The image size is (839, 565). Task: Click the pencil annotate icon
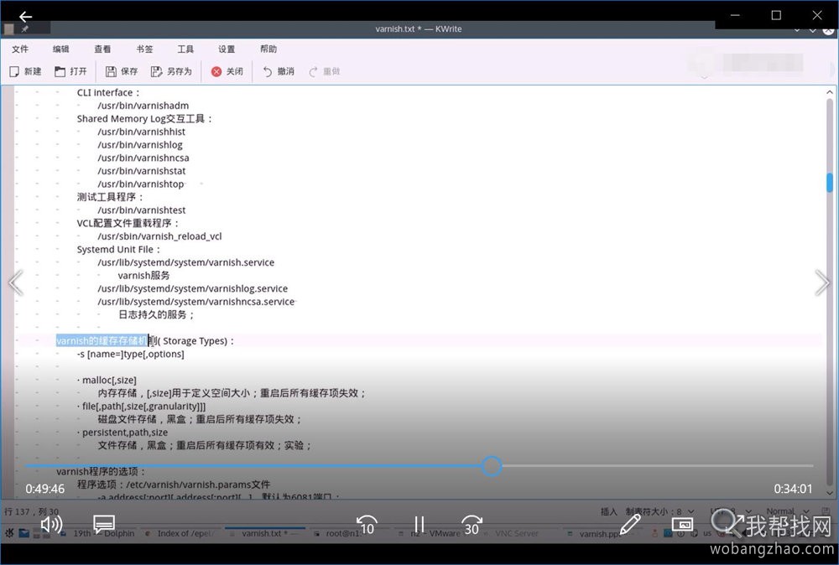point(630,524)
